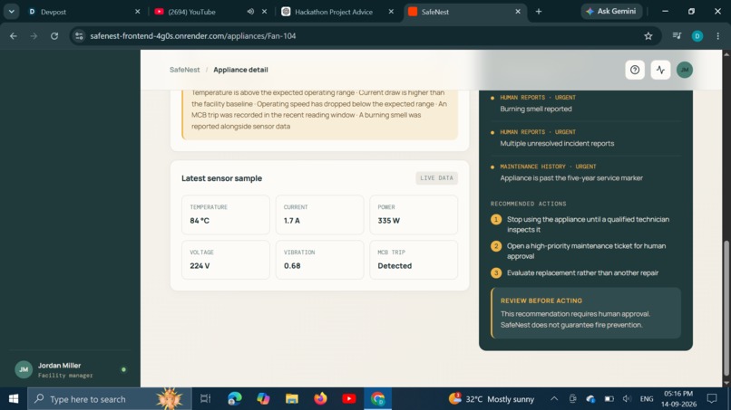This screenshot has height=410, width=731.
Task: Open the weather widget 32°C Mostly sunny
Action: click(493, 399)
